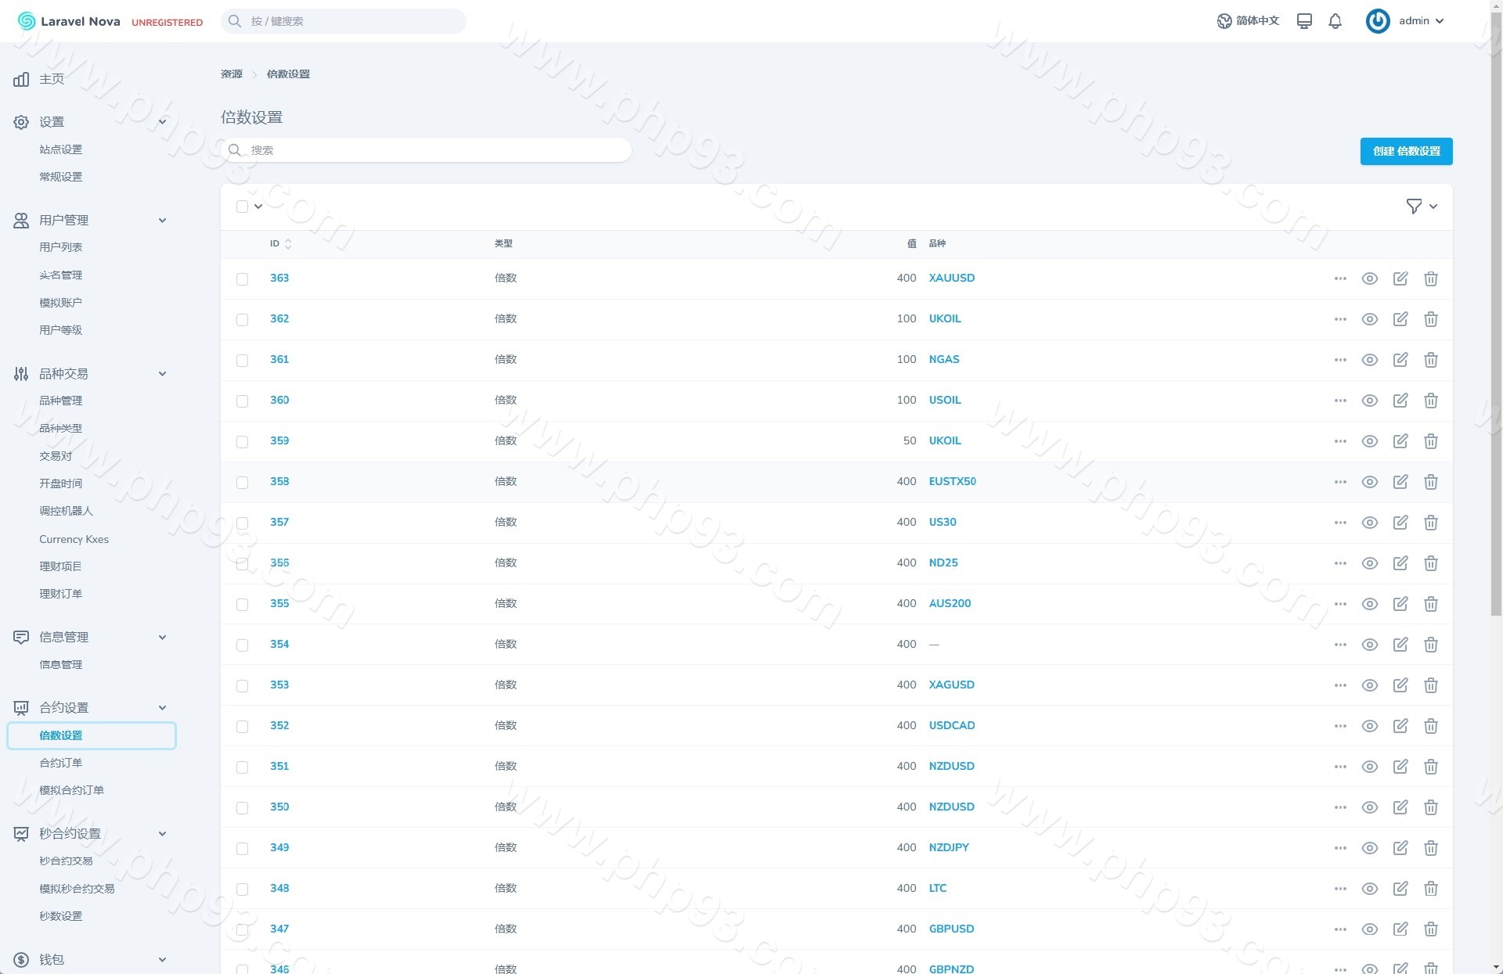
Task: Check the checkbox for row 362
Action: (x=242, y=320)
